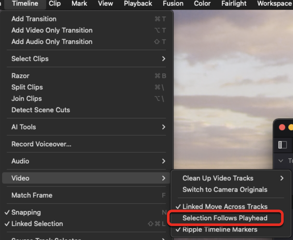Collapse the disclosure chevron in background window

[281, 161]
